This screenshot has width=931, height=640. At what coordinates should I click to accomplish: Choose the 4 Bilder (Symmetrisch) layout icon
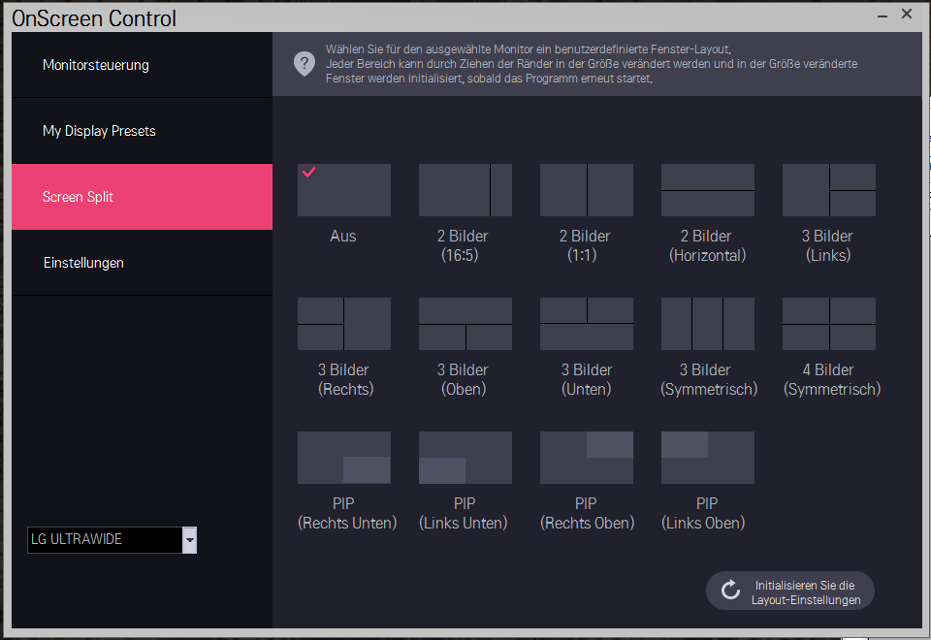[x=829, y=324]
